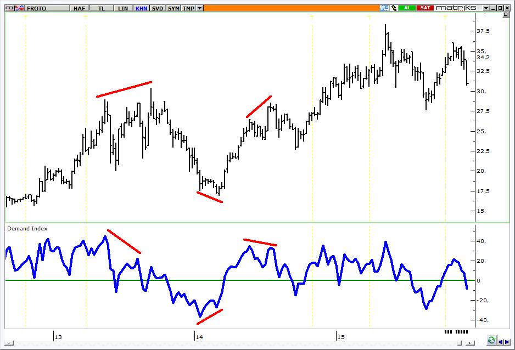Toggle the KHN option
This screenshot has height=350, width=515.
(x=141, y=8)
